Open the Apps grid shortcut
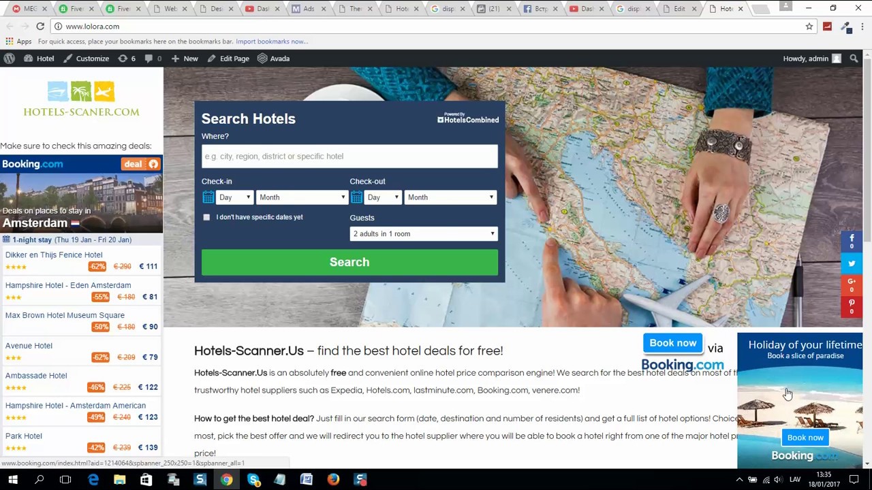This screenshot has height=490, width=872. [x=18, y=42]
